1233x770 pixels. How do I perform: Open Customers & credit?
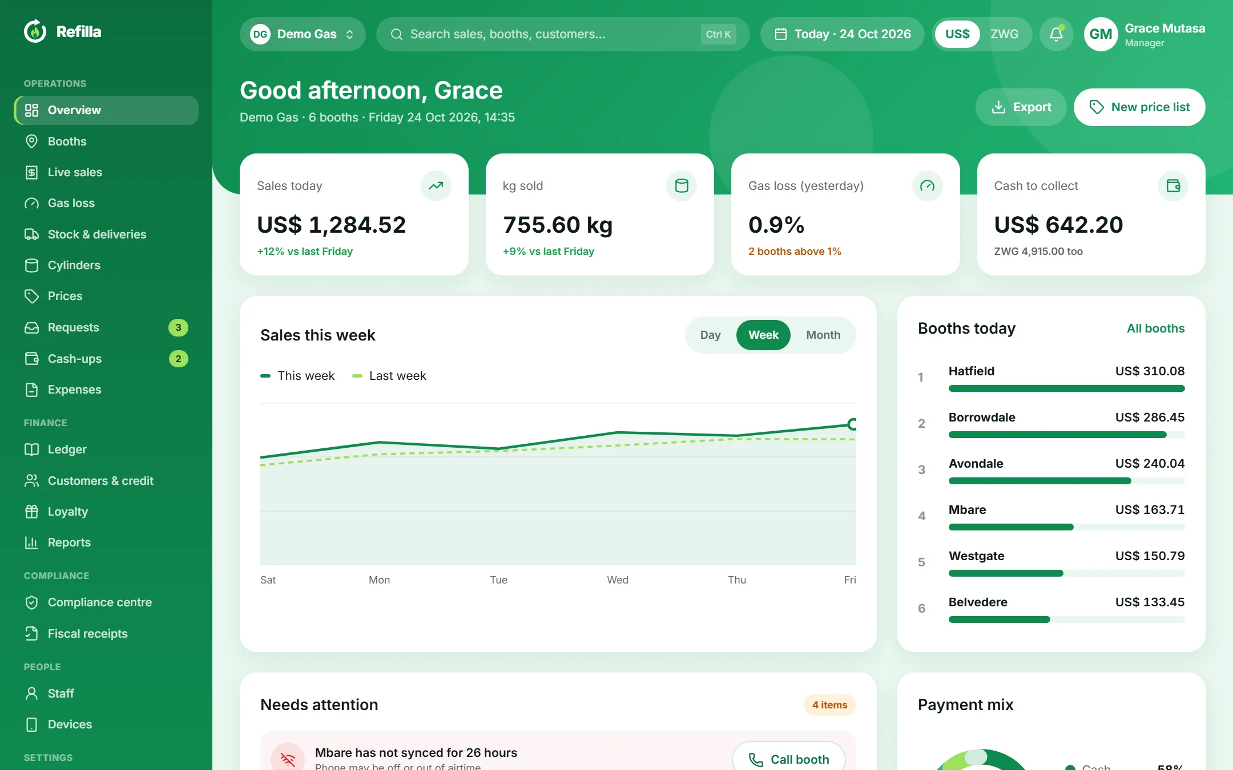point(106,481)
